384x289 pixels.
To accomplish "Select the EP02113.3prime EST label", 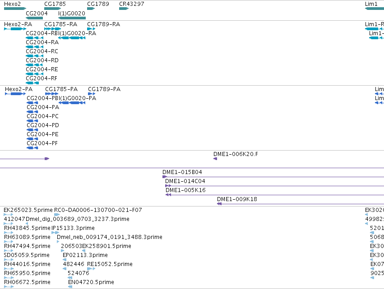I will click(x=85, y=256).
